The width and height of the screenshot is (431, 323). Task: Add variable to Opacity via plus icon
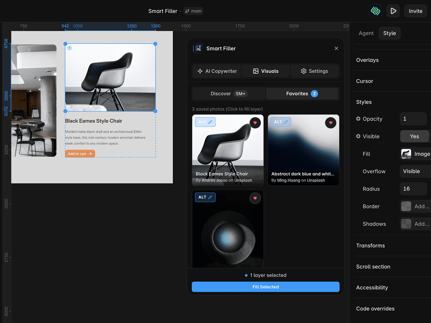click(358, 119)
